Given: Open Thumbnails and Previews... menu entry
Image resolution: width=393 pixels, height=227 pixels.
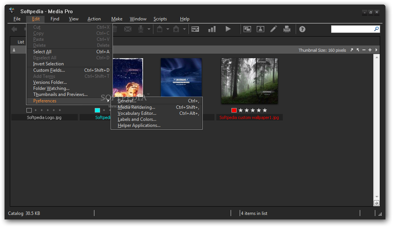Looking at the screenshot, I should click(69, 94).
